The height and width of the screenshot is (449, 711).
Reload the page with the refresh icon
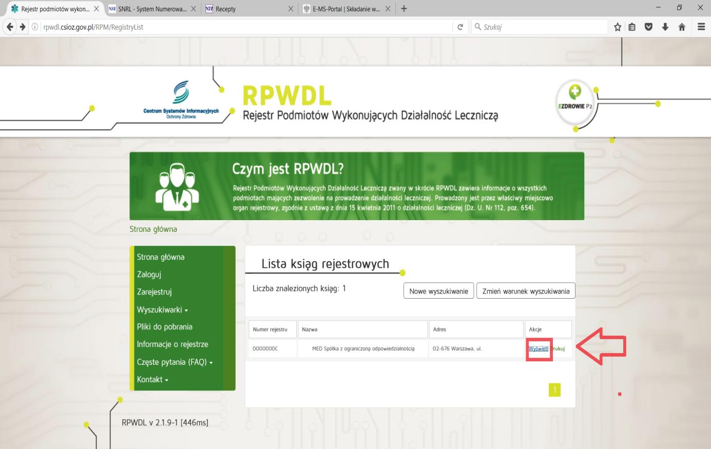pyautogui.click(x=460, y=27)
